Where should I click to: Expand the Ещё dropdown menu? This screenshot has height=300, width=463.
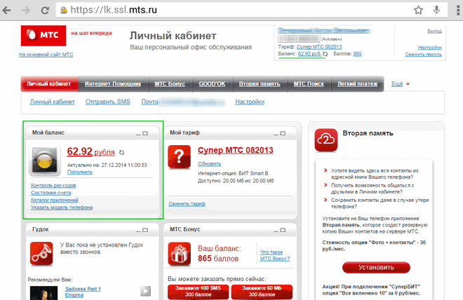(401, 84)
